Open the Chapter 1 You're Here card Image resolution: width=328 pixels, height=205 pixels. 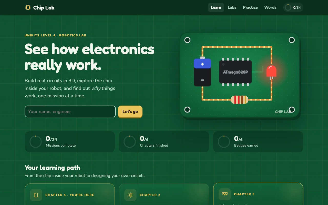(x=70, y=194)
